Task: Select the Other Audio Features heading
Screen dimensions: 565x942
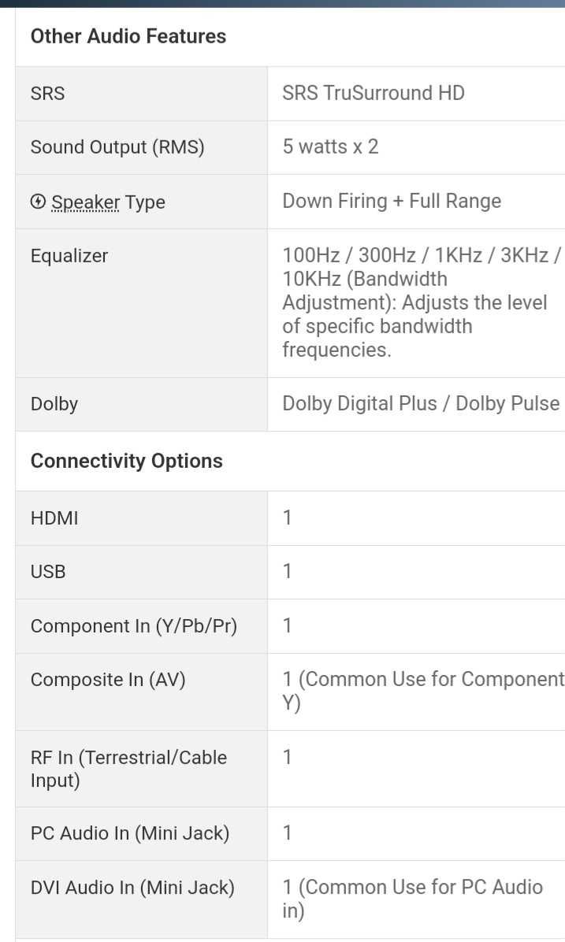Action: coord(128,36)
